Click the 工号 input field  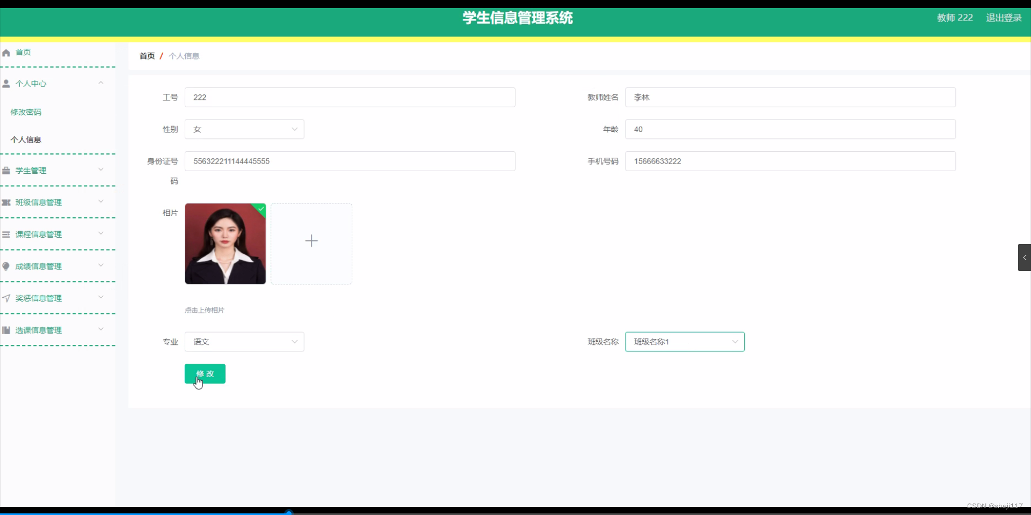[x=350, y=97]
